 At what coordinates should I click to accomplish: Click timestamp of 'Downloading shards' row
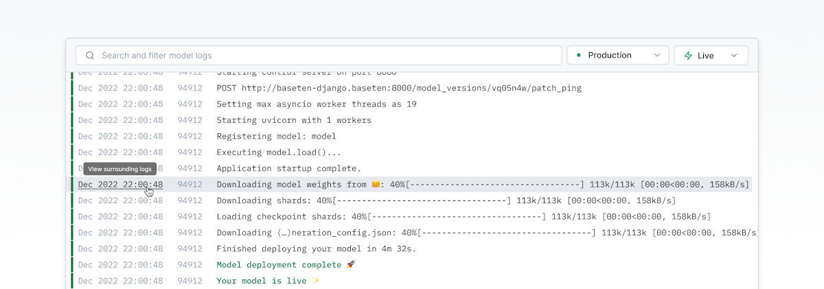(x=120, y=200)
